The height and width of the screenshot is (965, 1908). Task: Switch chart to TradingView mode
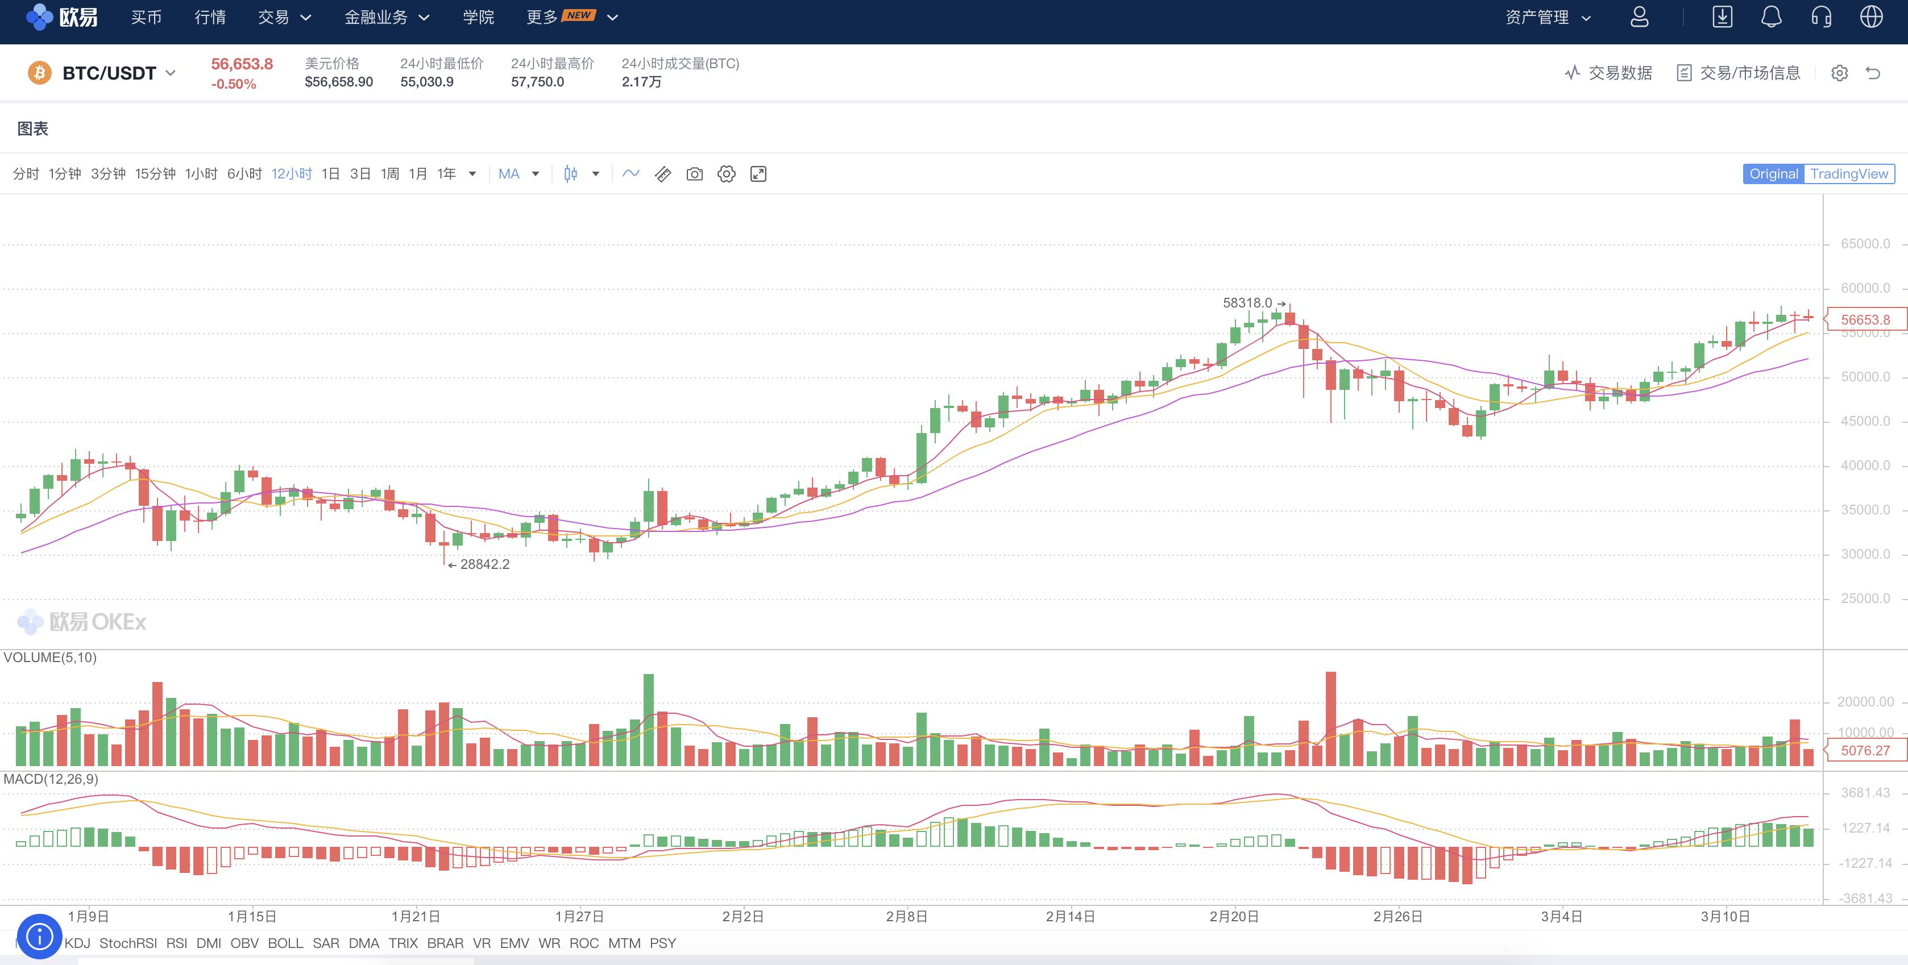tap(1849, 174)
